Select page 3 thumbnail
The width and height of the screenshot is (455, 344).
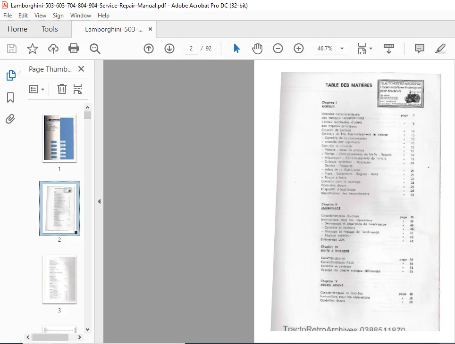coord(59,279)
